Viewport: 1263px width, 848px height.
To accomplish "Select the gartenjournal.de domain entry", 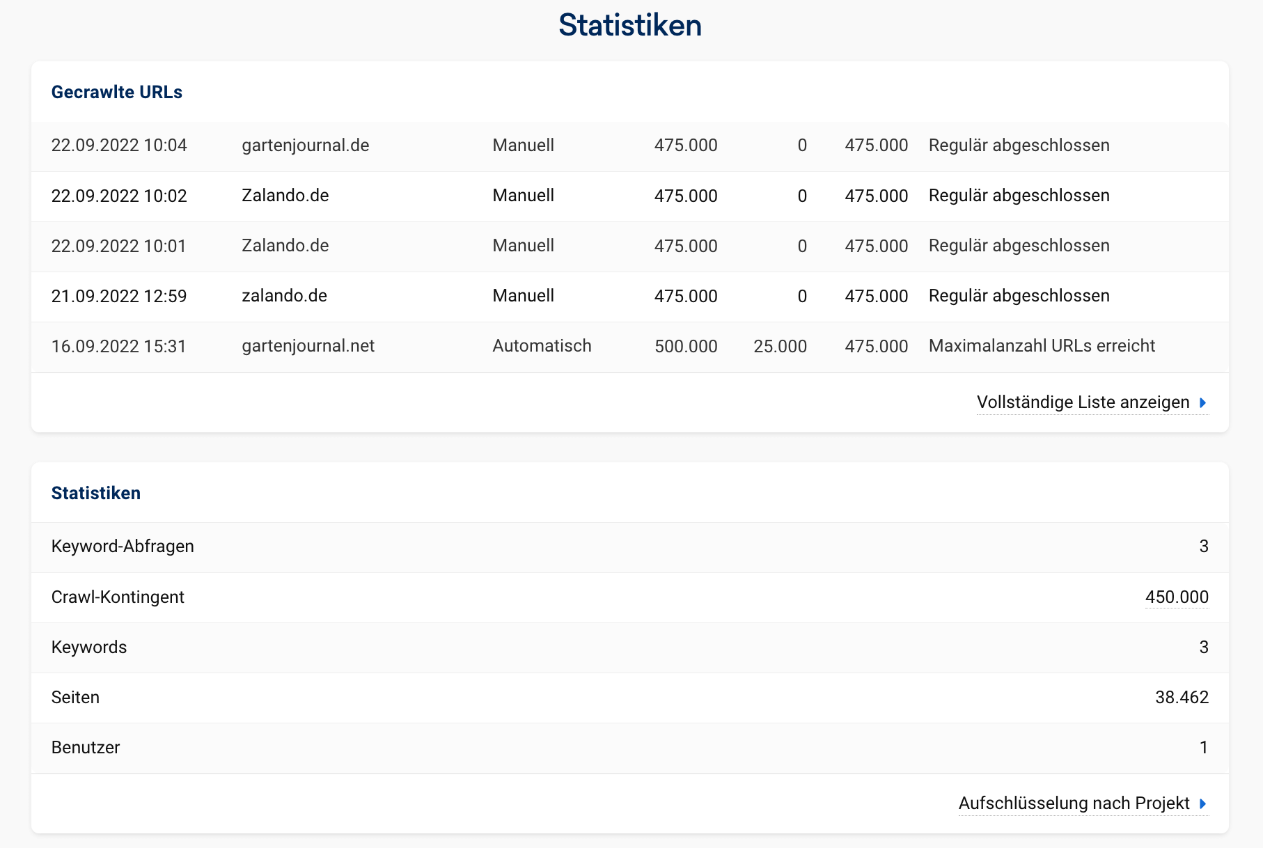I will pyautogui.click(x=305, y=146).
